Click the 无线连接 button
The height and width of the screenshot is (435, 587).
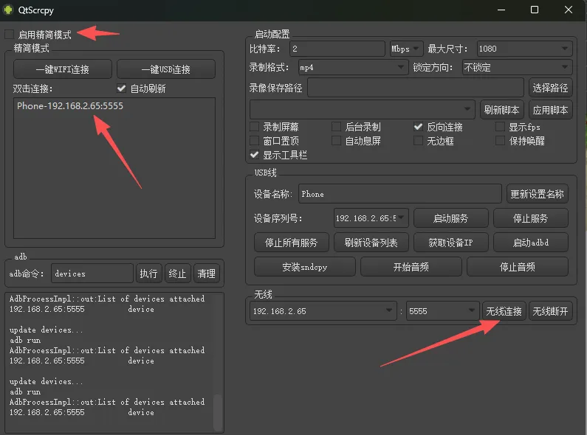coord(504,311)
